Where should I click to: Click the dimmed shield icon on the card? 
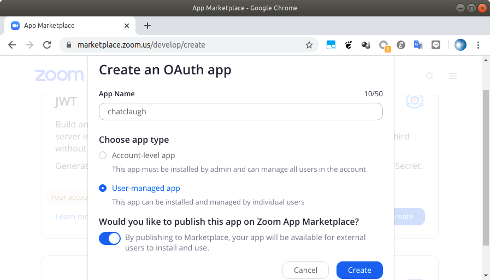tap(415, 101)
